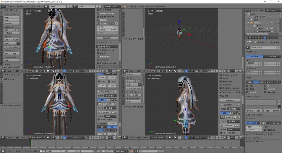Play the animation in the timeline
Image resolution: width=282 pixels, height=153 pixels.
(x=106, y=151)
